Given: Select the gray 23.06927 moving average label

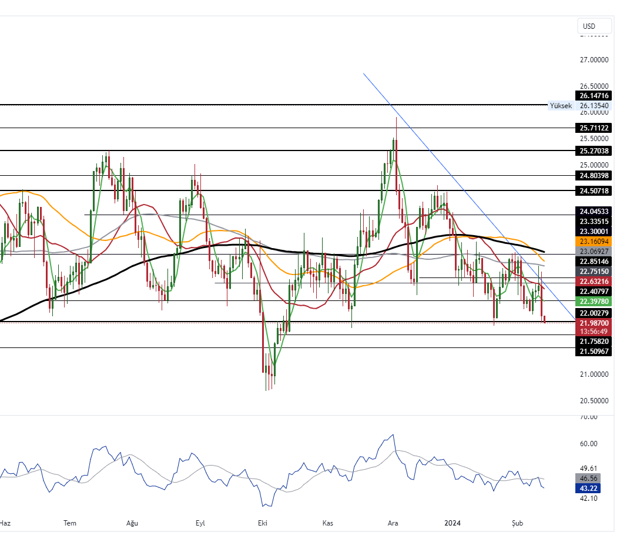Looking at the screenshot, I should coord(594,252).
